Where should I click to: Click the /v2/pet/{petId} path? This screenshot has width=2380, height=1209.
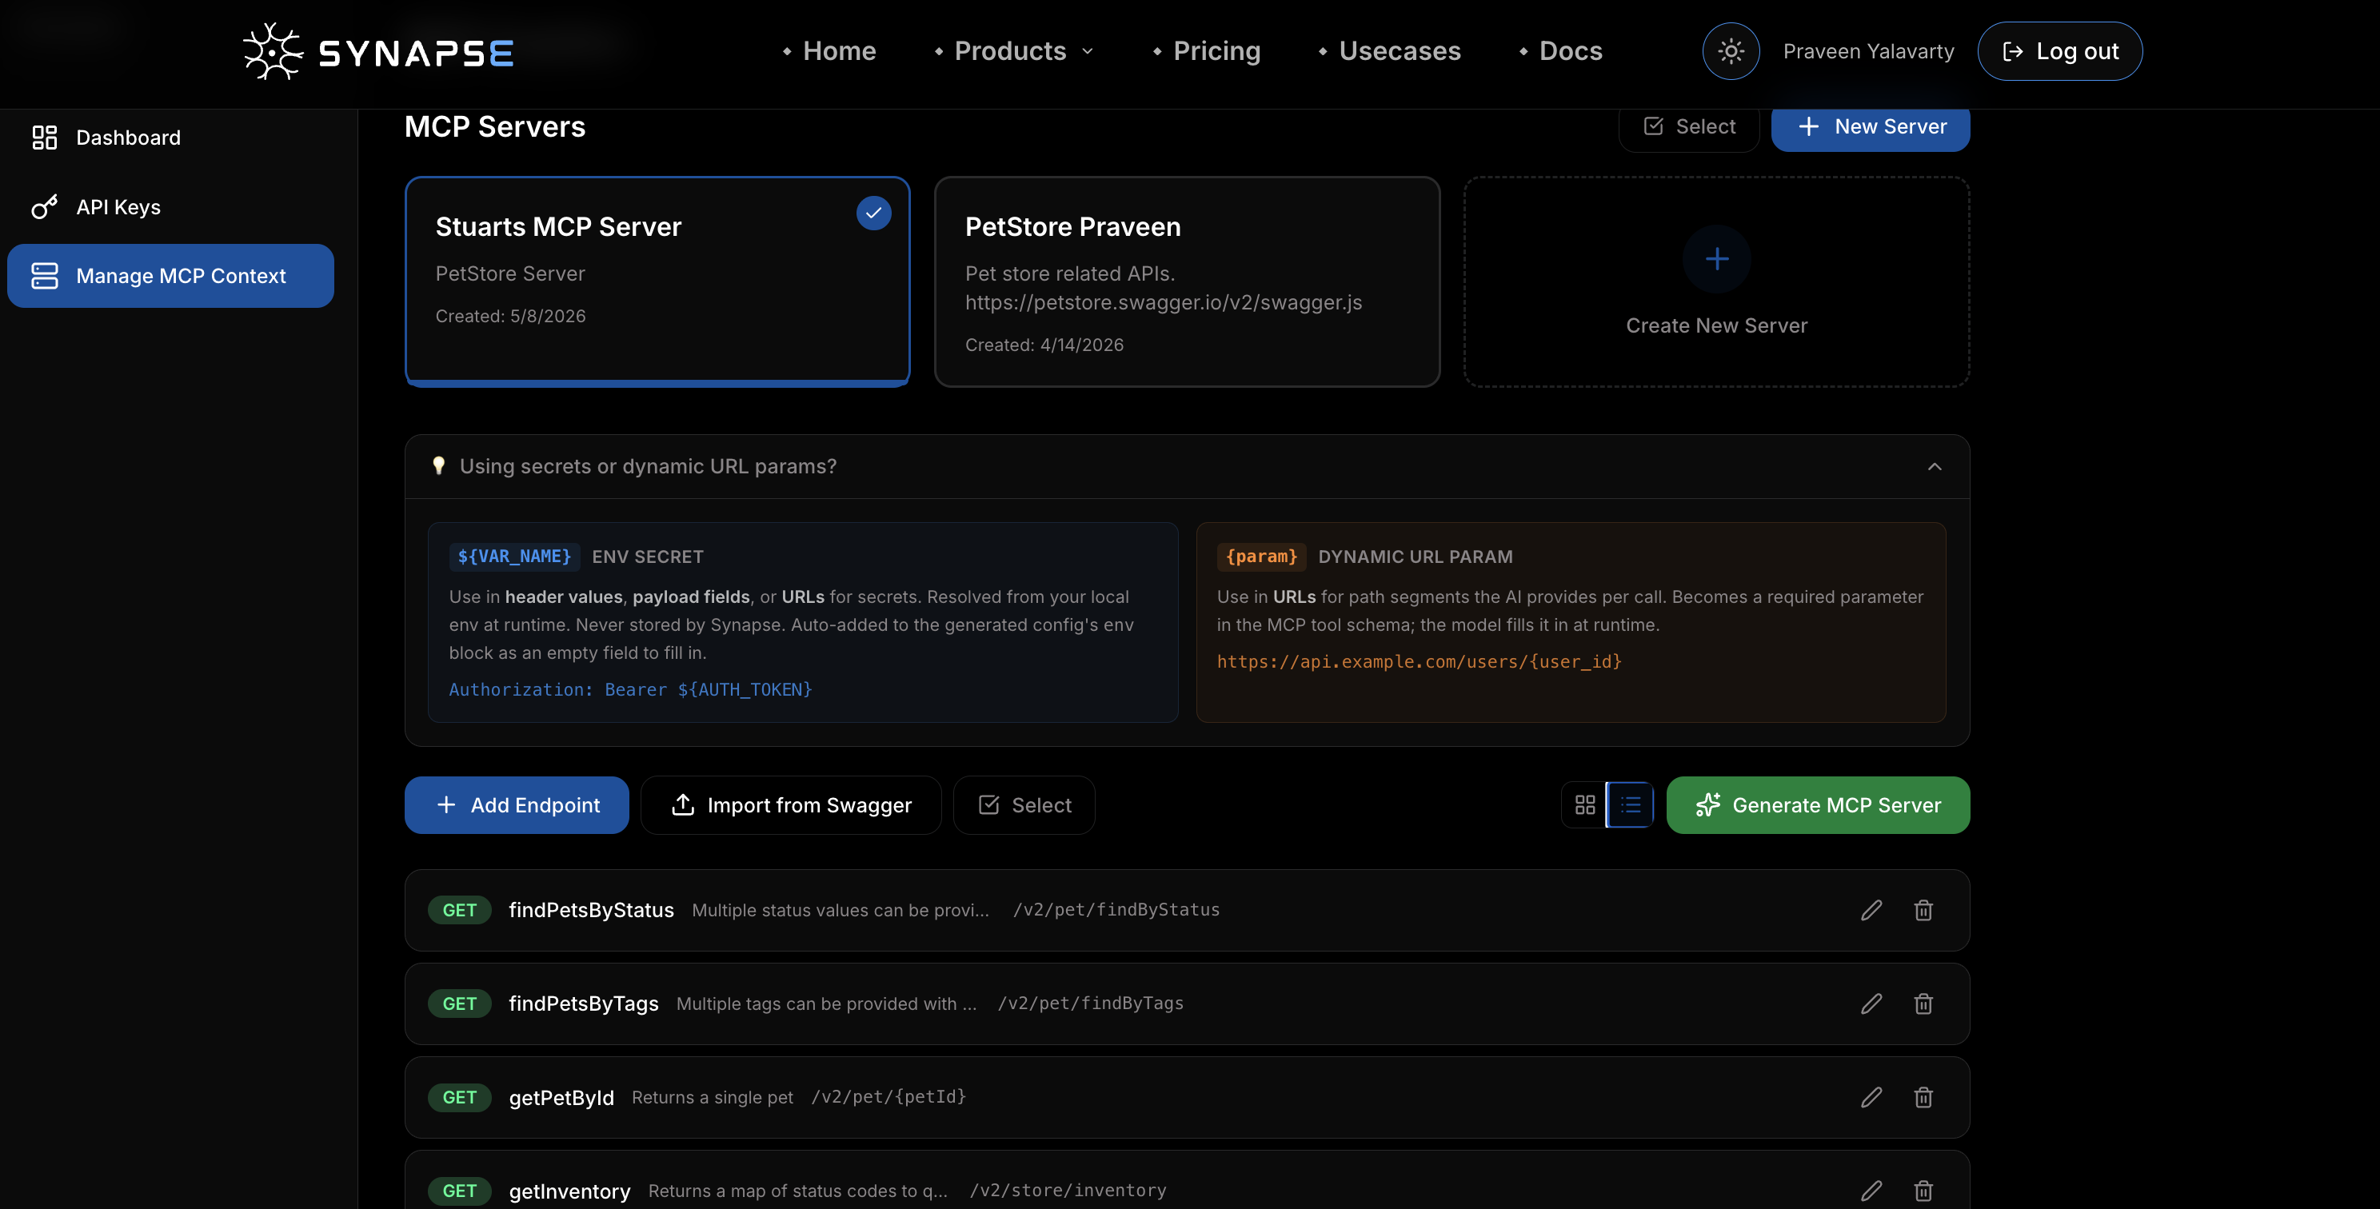pyautogui.click(x=889, y=1096)
